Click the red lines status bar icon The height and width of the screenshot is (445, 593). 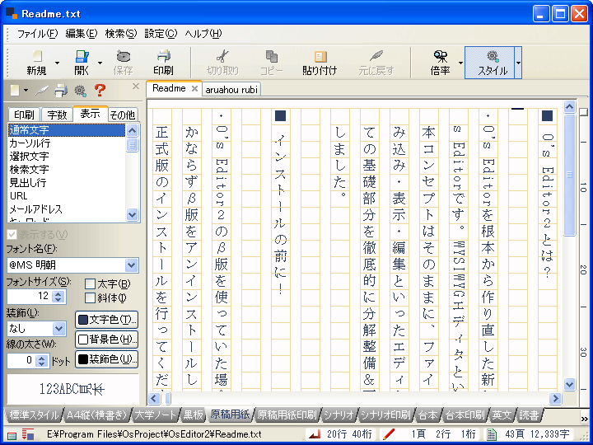pos(28,434)
